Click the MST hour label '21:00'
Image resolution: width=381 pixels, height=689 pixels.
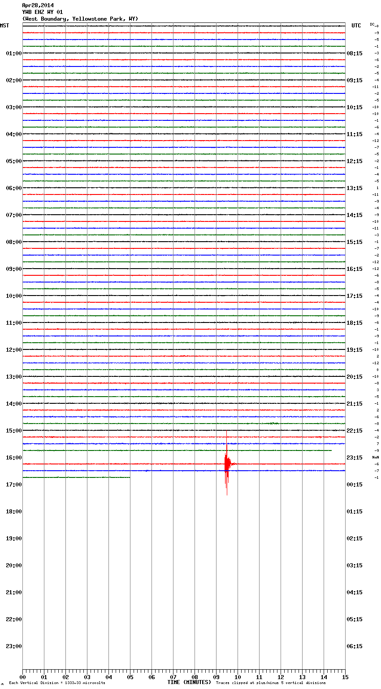coord(14,592)
